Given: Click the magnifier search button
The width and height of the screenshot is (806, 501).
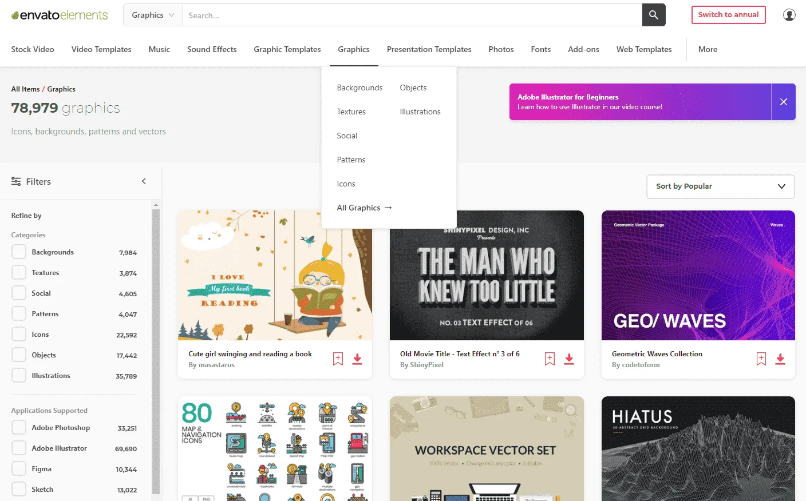Looking at the screenshot, I should click(654, 15).
